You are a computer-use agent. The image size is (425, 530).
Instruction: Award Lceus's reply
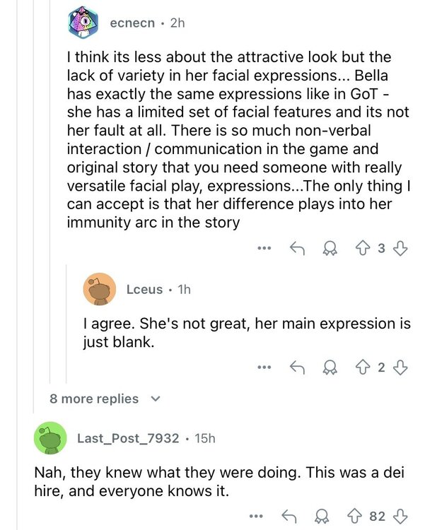[329, 367]
